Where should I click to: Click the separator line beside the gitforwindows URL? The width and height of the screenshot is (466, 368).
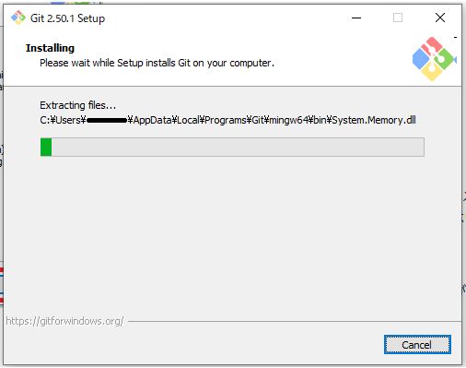[x=295, y=322]
